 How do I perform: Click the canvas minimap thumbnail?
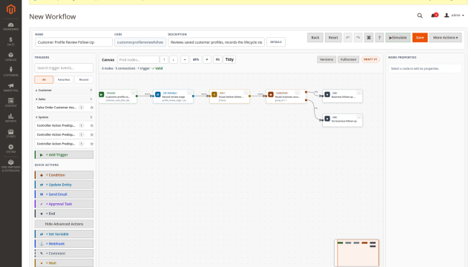click(x=357, y=253)
